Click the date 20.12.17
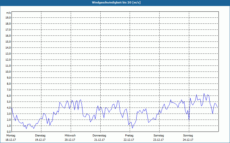Viewport: 230px width, 143px height. coord(70,140)
